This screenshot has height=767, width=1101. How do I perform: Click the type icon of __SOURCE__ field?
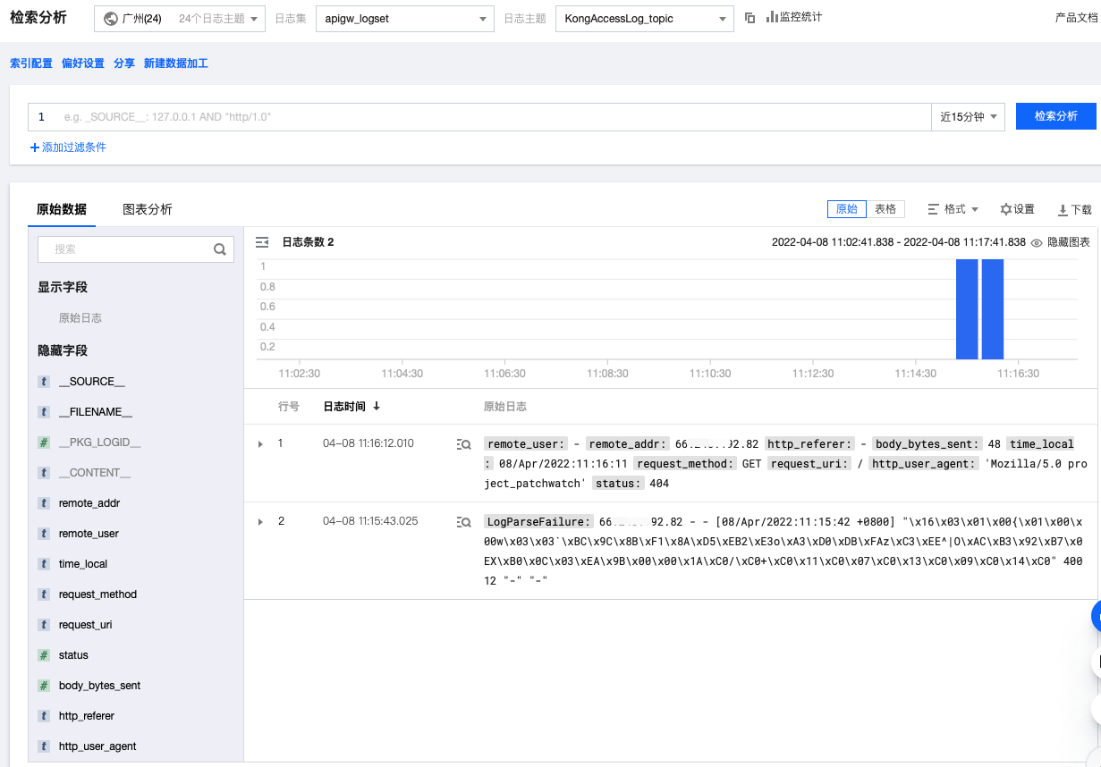pos(44,382)
